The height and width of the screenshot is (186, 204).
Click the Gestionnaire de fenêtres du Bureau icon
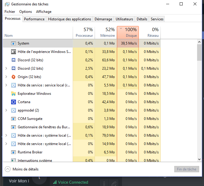(x=14, y=127)
